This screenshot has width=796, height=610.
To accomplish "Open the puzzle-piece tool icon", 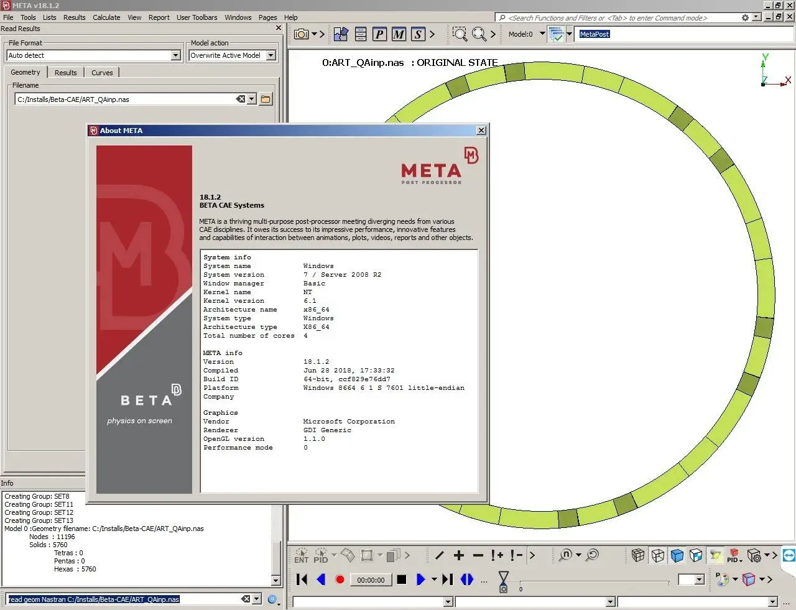I will click(341, 34).
